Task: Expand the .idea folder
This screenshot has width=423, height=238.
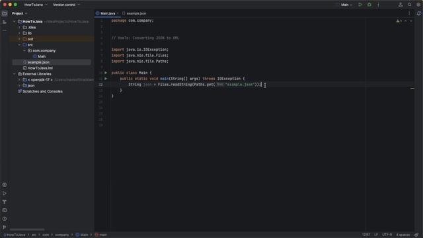Action: [x=19, y=27]
